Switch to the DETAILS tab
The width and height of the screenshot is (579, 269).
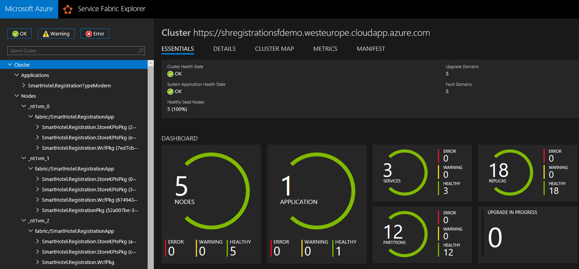coord(224,49)
